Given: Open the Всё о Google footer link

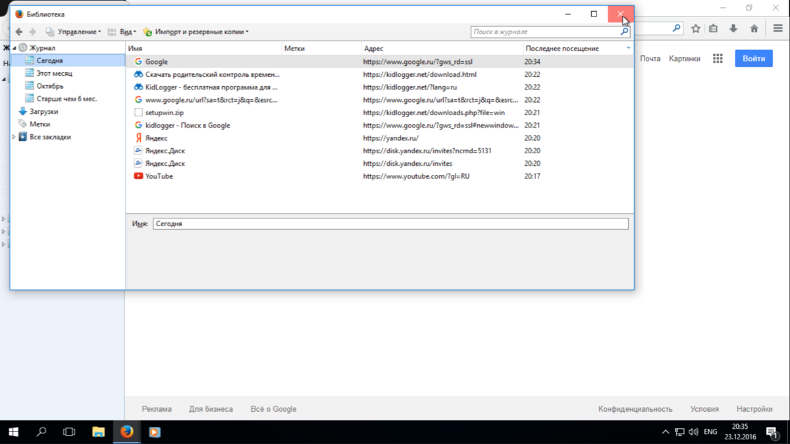Looking at the screenshot, I should click(273, 409).
